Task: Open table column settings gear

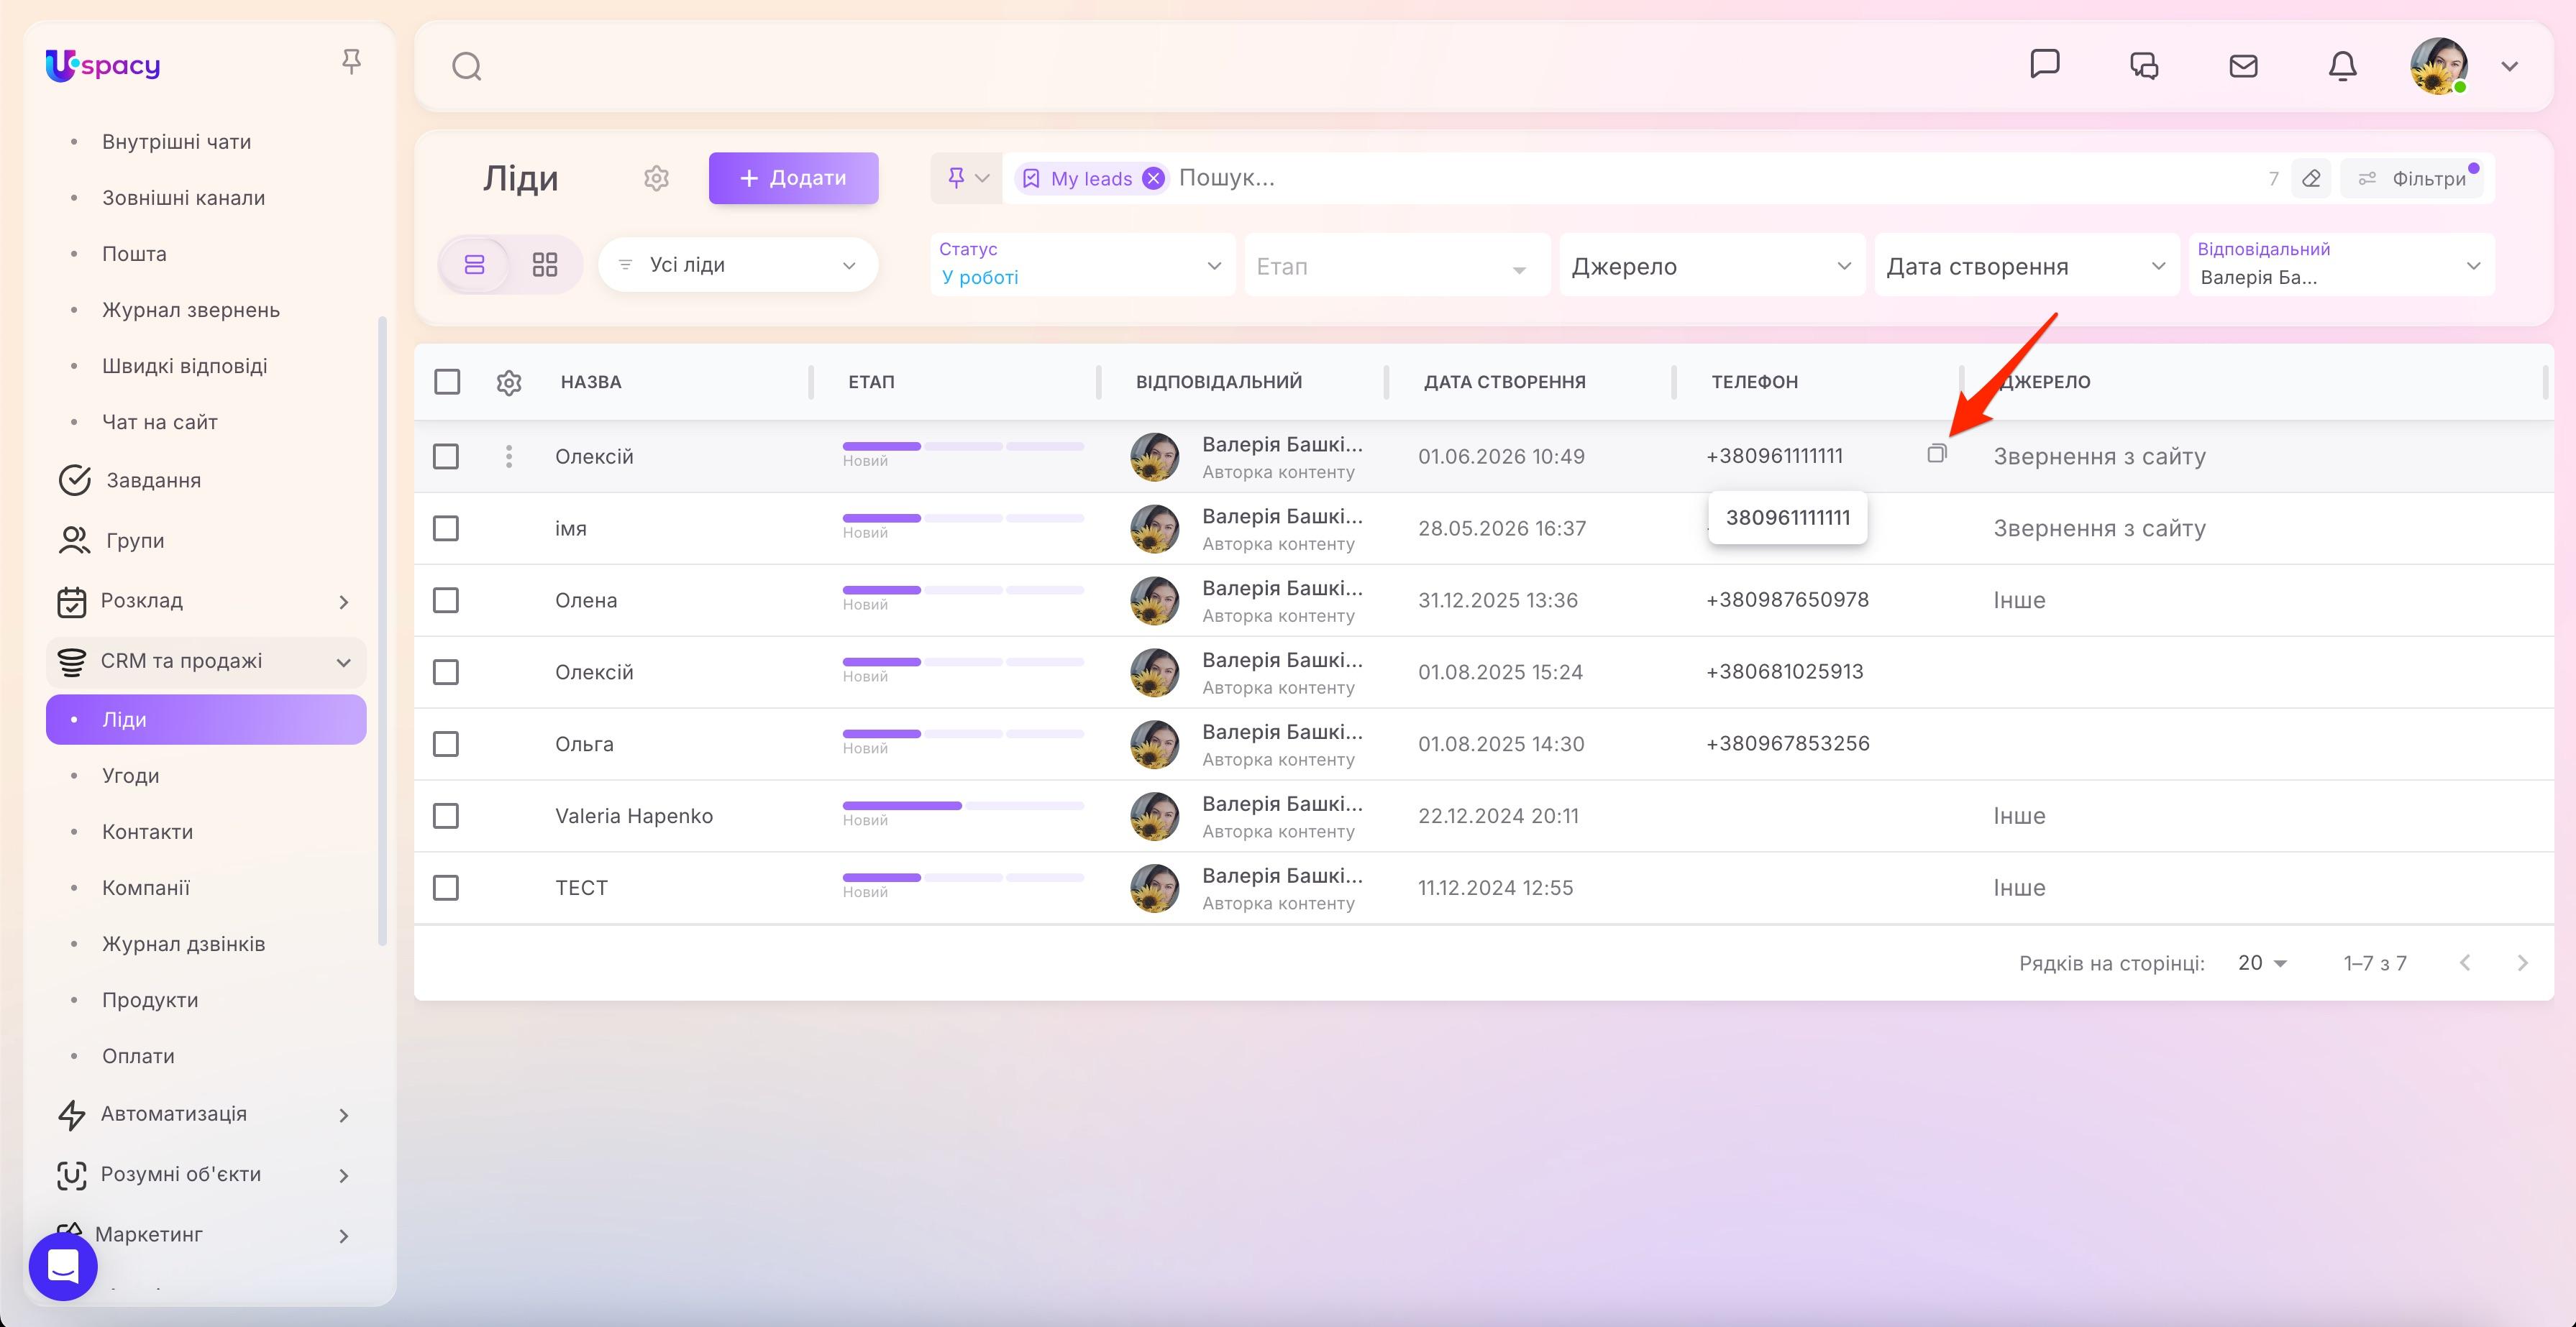Action: pos(509,382)
